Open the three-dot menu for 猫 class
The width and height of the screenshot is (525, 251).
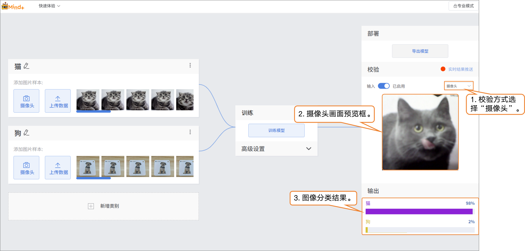[x=190, y=65]
